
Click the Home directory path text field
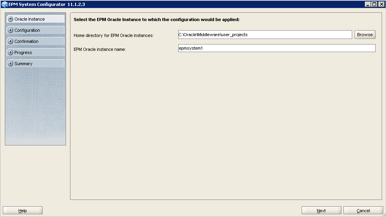[265, 35]
